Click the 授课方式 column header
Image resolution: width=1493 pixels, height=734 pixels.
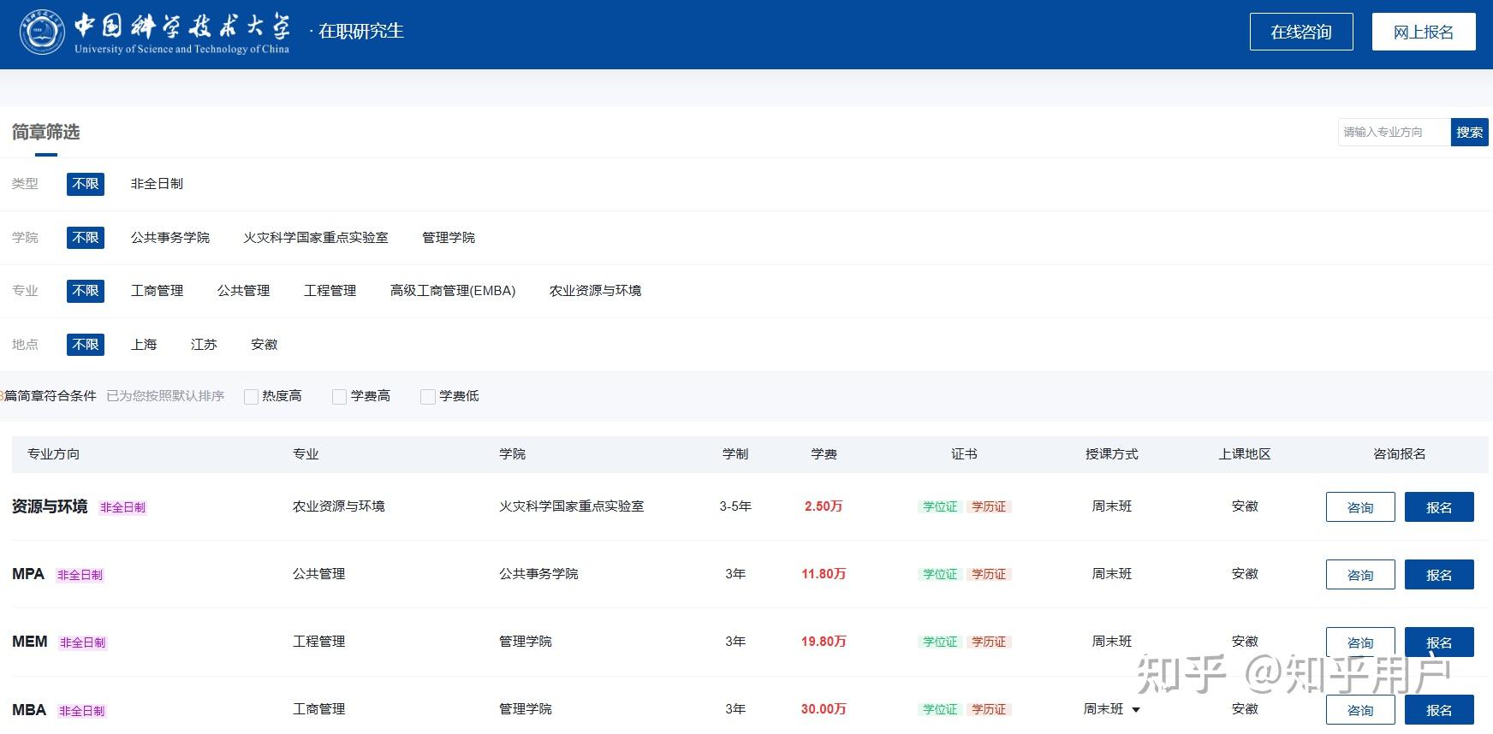click(x=1112, y=454)
